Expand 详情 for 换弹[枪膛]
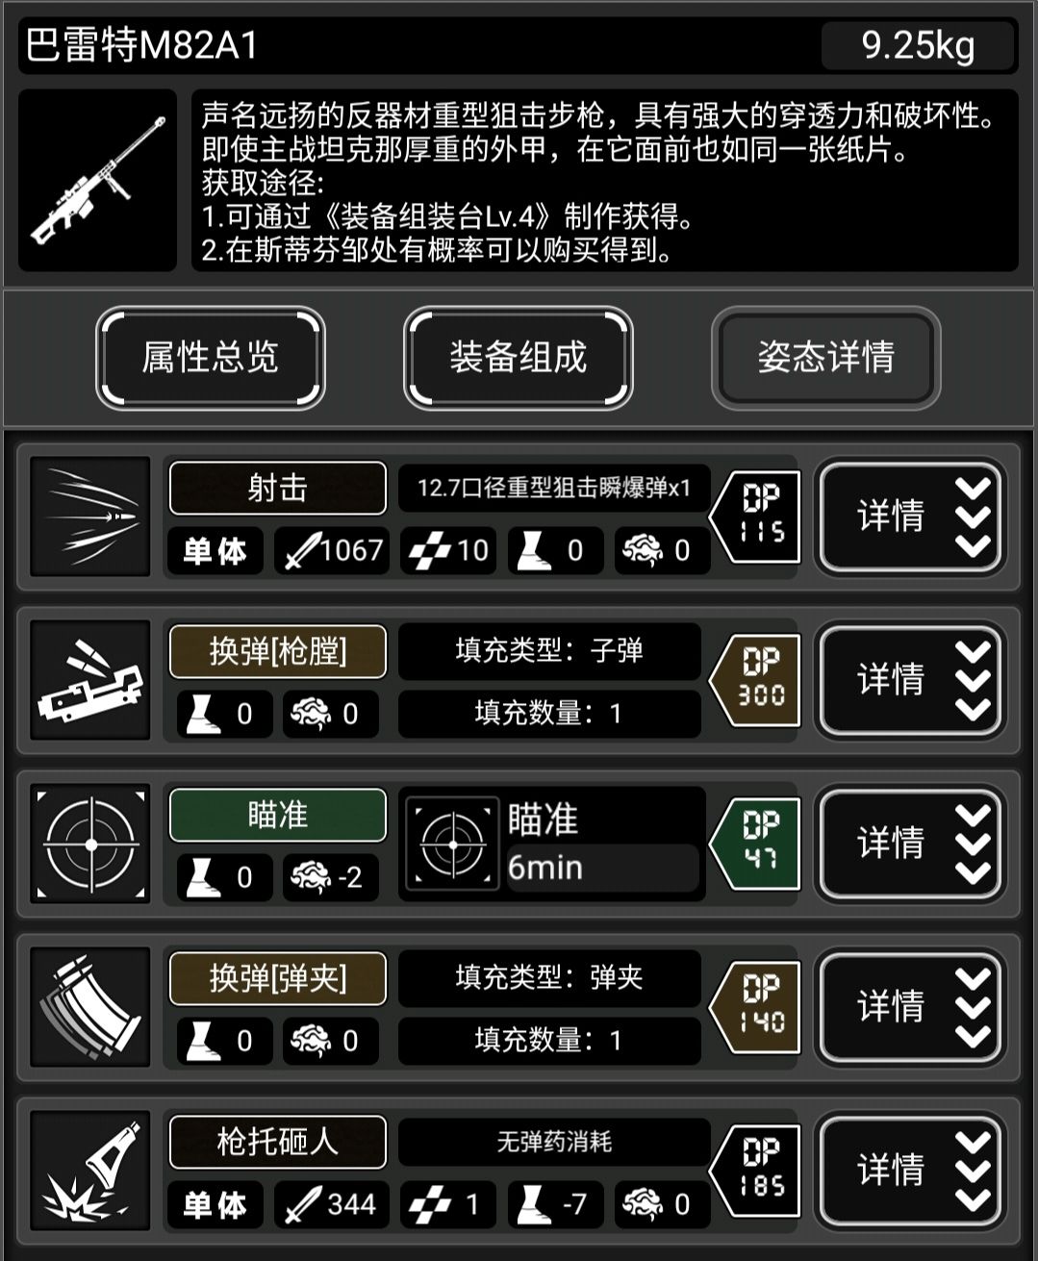This screenshot has height=1261, width=1038. coord(911,680)
